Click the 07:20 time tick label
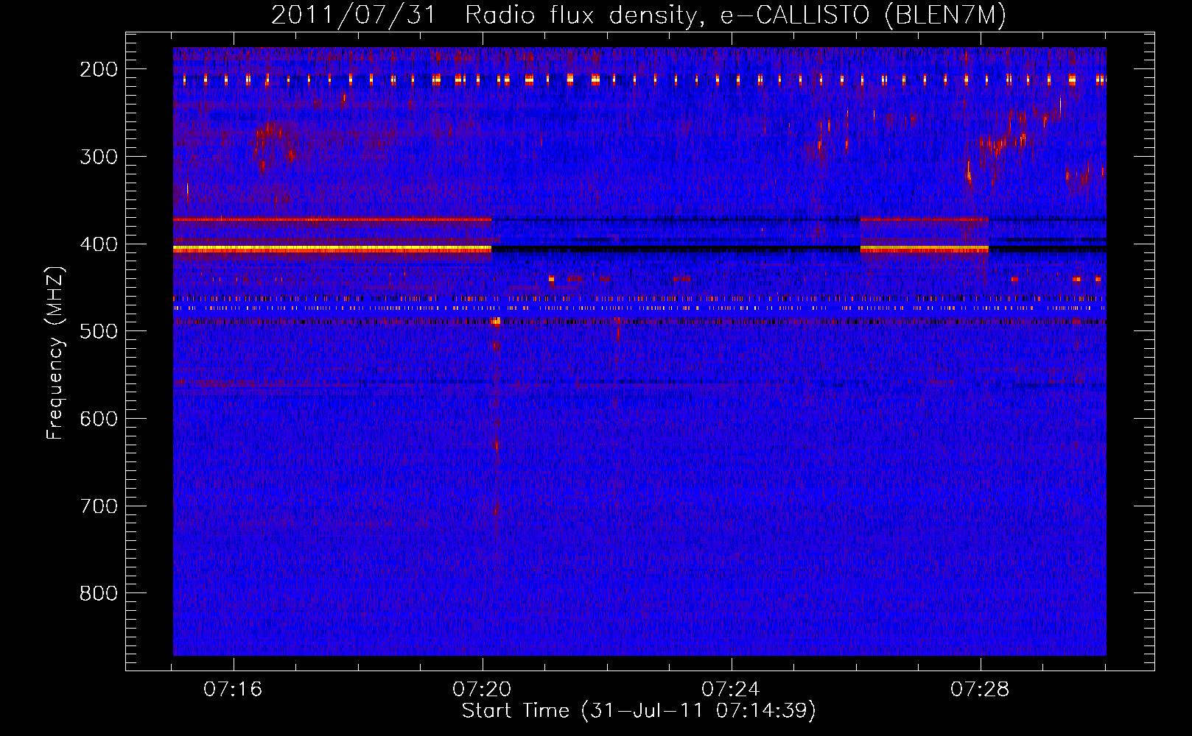Viewport: 1192px width, 736px height. tap(482, 690)
